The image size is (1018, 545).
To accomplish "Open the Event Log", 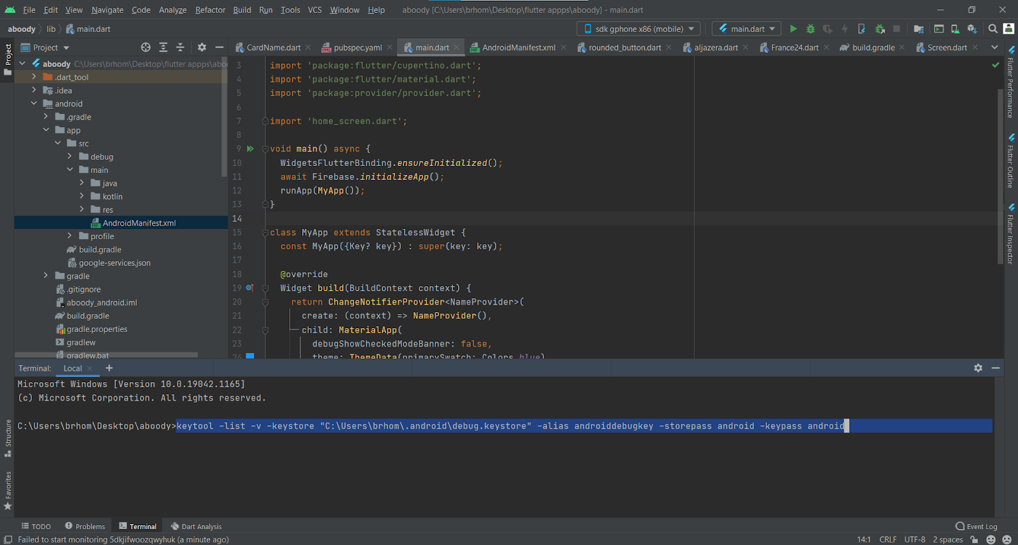I will 977,527.
